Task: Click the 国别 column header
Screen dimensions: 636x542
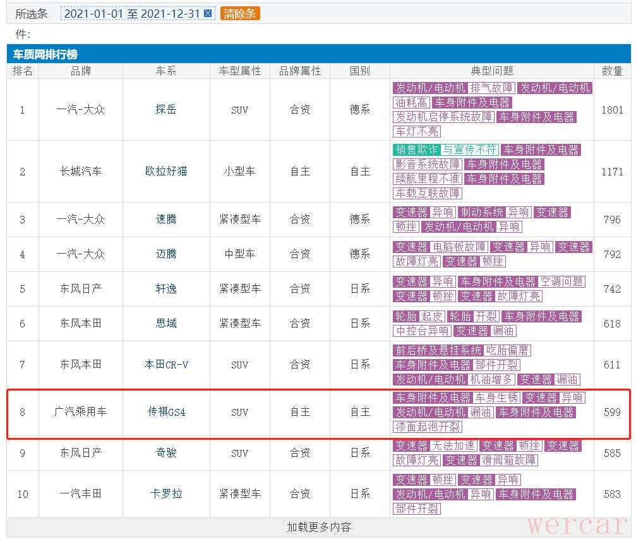Action: pos(360,71)
